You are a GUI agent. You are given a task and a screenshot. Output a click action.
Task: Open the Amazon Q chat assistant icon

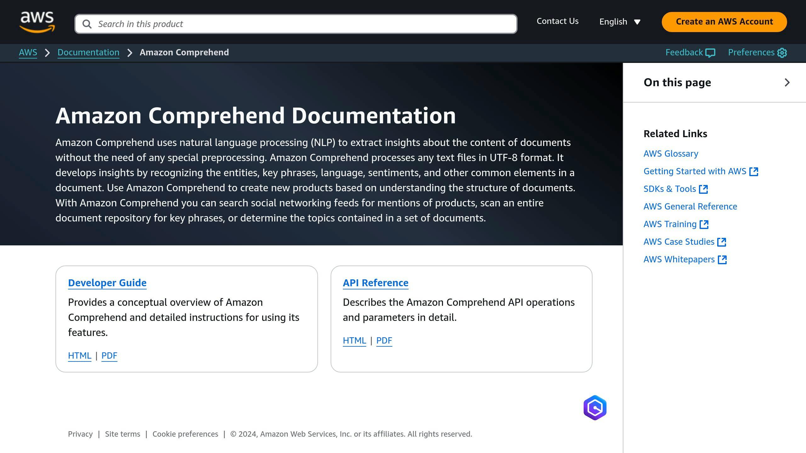coord(595,408)
